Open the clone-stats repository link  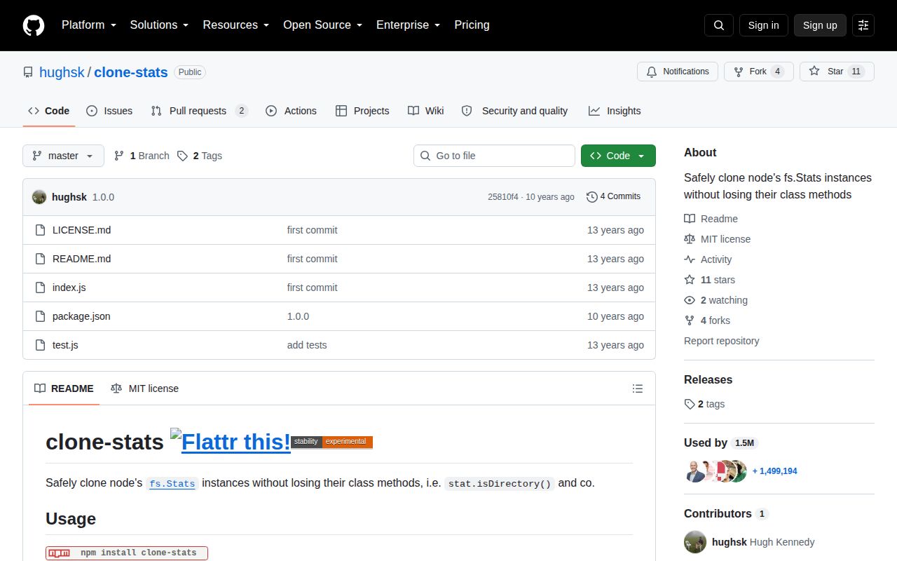[x=131, y=72]
